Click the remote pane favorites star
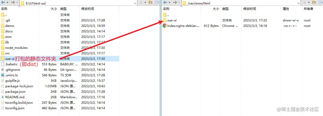Viewport: 323px width, 116px height. tap(305, 3)
